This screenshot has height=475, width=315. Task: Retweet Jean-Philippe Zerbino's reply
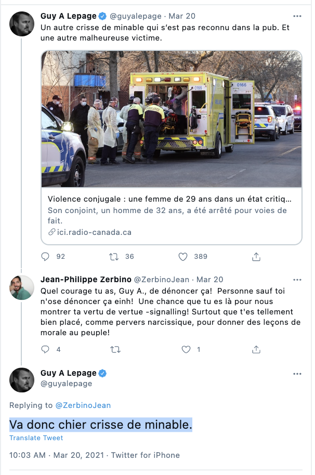(115, 350)
